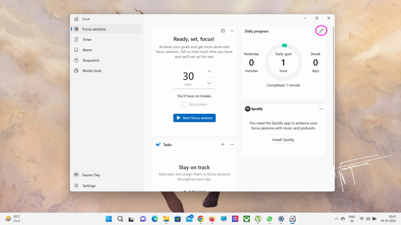401x225 pixels.
Task: Go to the Stopwatch page
Action: click(x=90, y=60)
